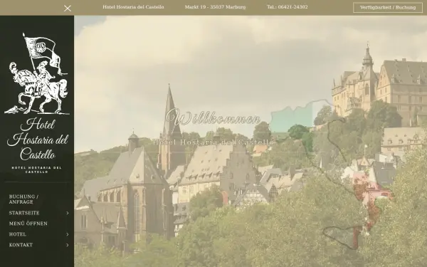Select the Menü öffnen entry
Image resolution: width=427 pixels, height=267 pixels.
click(28, 224)
